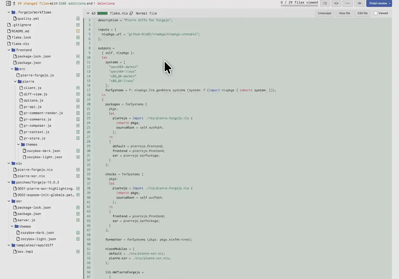Collapse the pierre folder chevron
This screenshot has height=279, width=399.
tap(15, 81)
